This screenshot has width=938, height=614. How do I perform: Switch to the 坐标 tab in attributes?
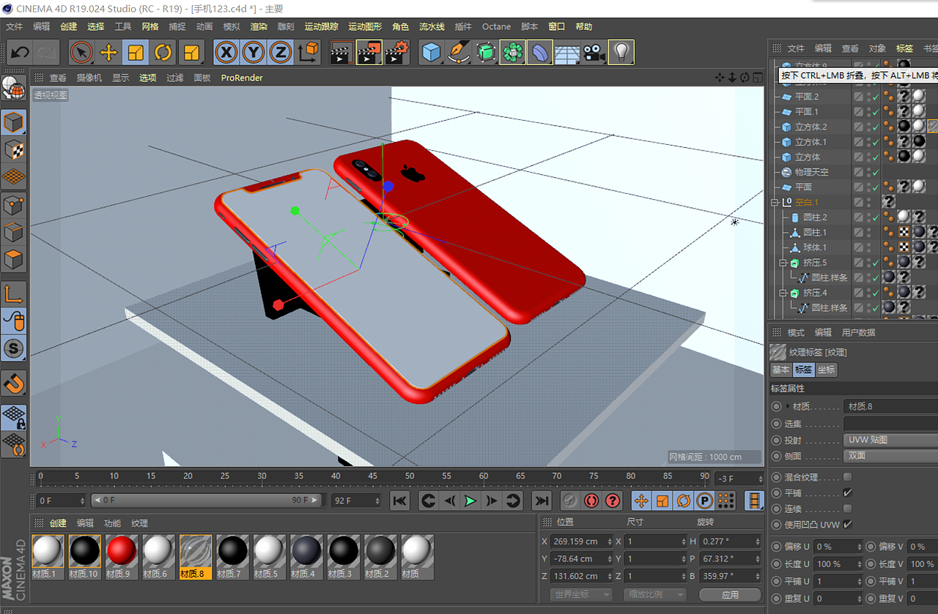coord(827,370)
